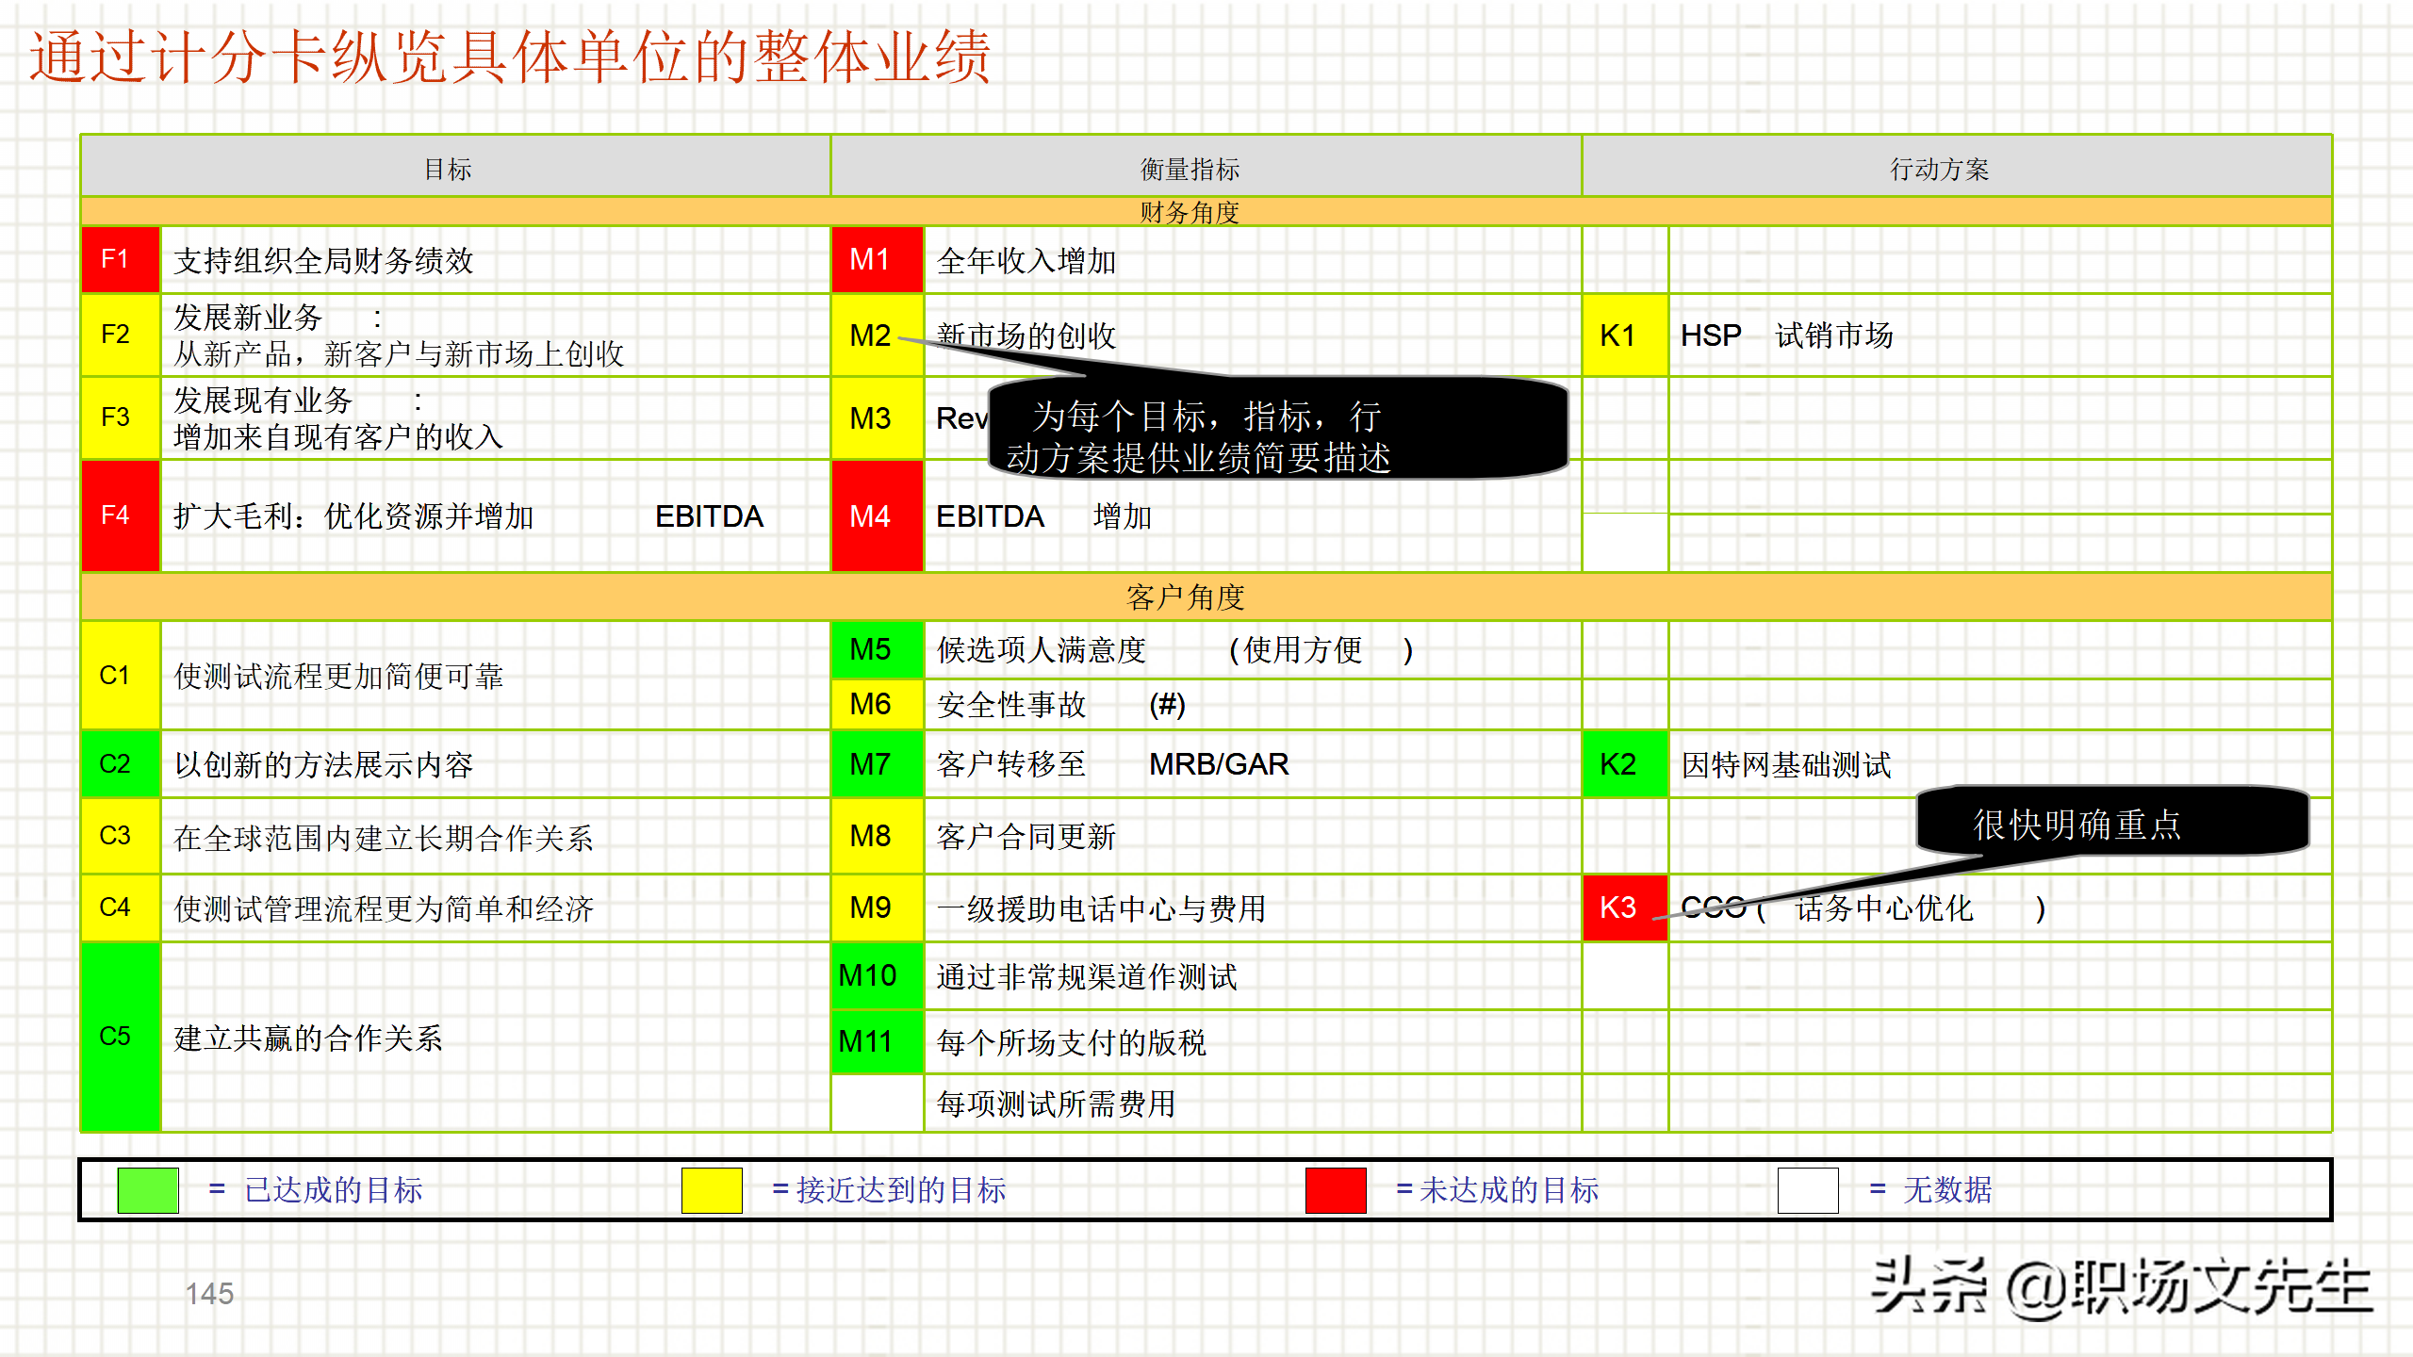The image size is (2413, 1357).
Task: Click the green legend swatch for achieved goals
Action: 148,1189
